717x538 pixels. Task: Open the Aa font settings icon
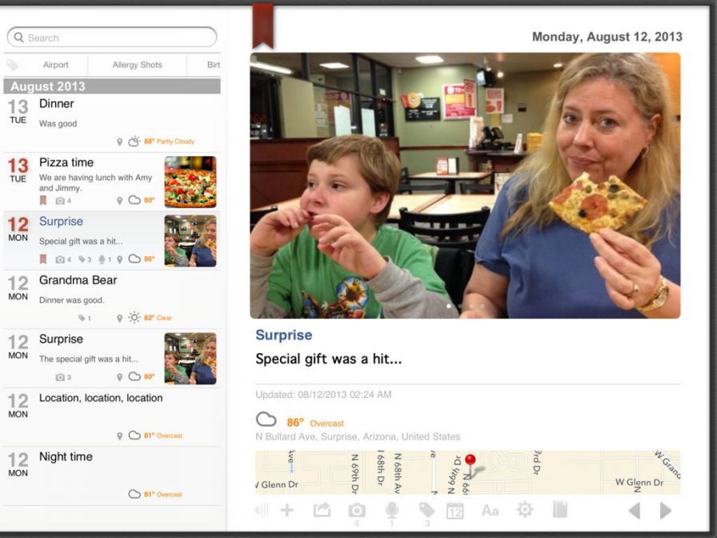tap(490, 510)
